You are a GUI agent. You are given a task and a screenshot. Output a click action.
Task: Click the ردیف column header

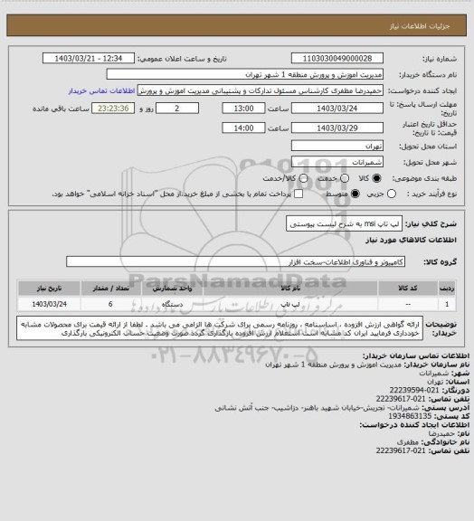[x=447, y=289]
